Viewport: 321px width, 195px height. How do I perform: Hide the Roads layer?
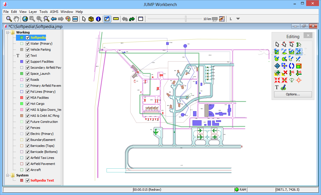[x=28, y=80]
